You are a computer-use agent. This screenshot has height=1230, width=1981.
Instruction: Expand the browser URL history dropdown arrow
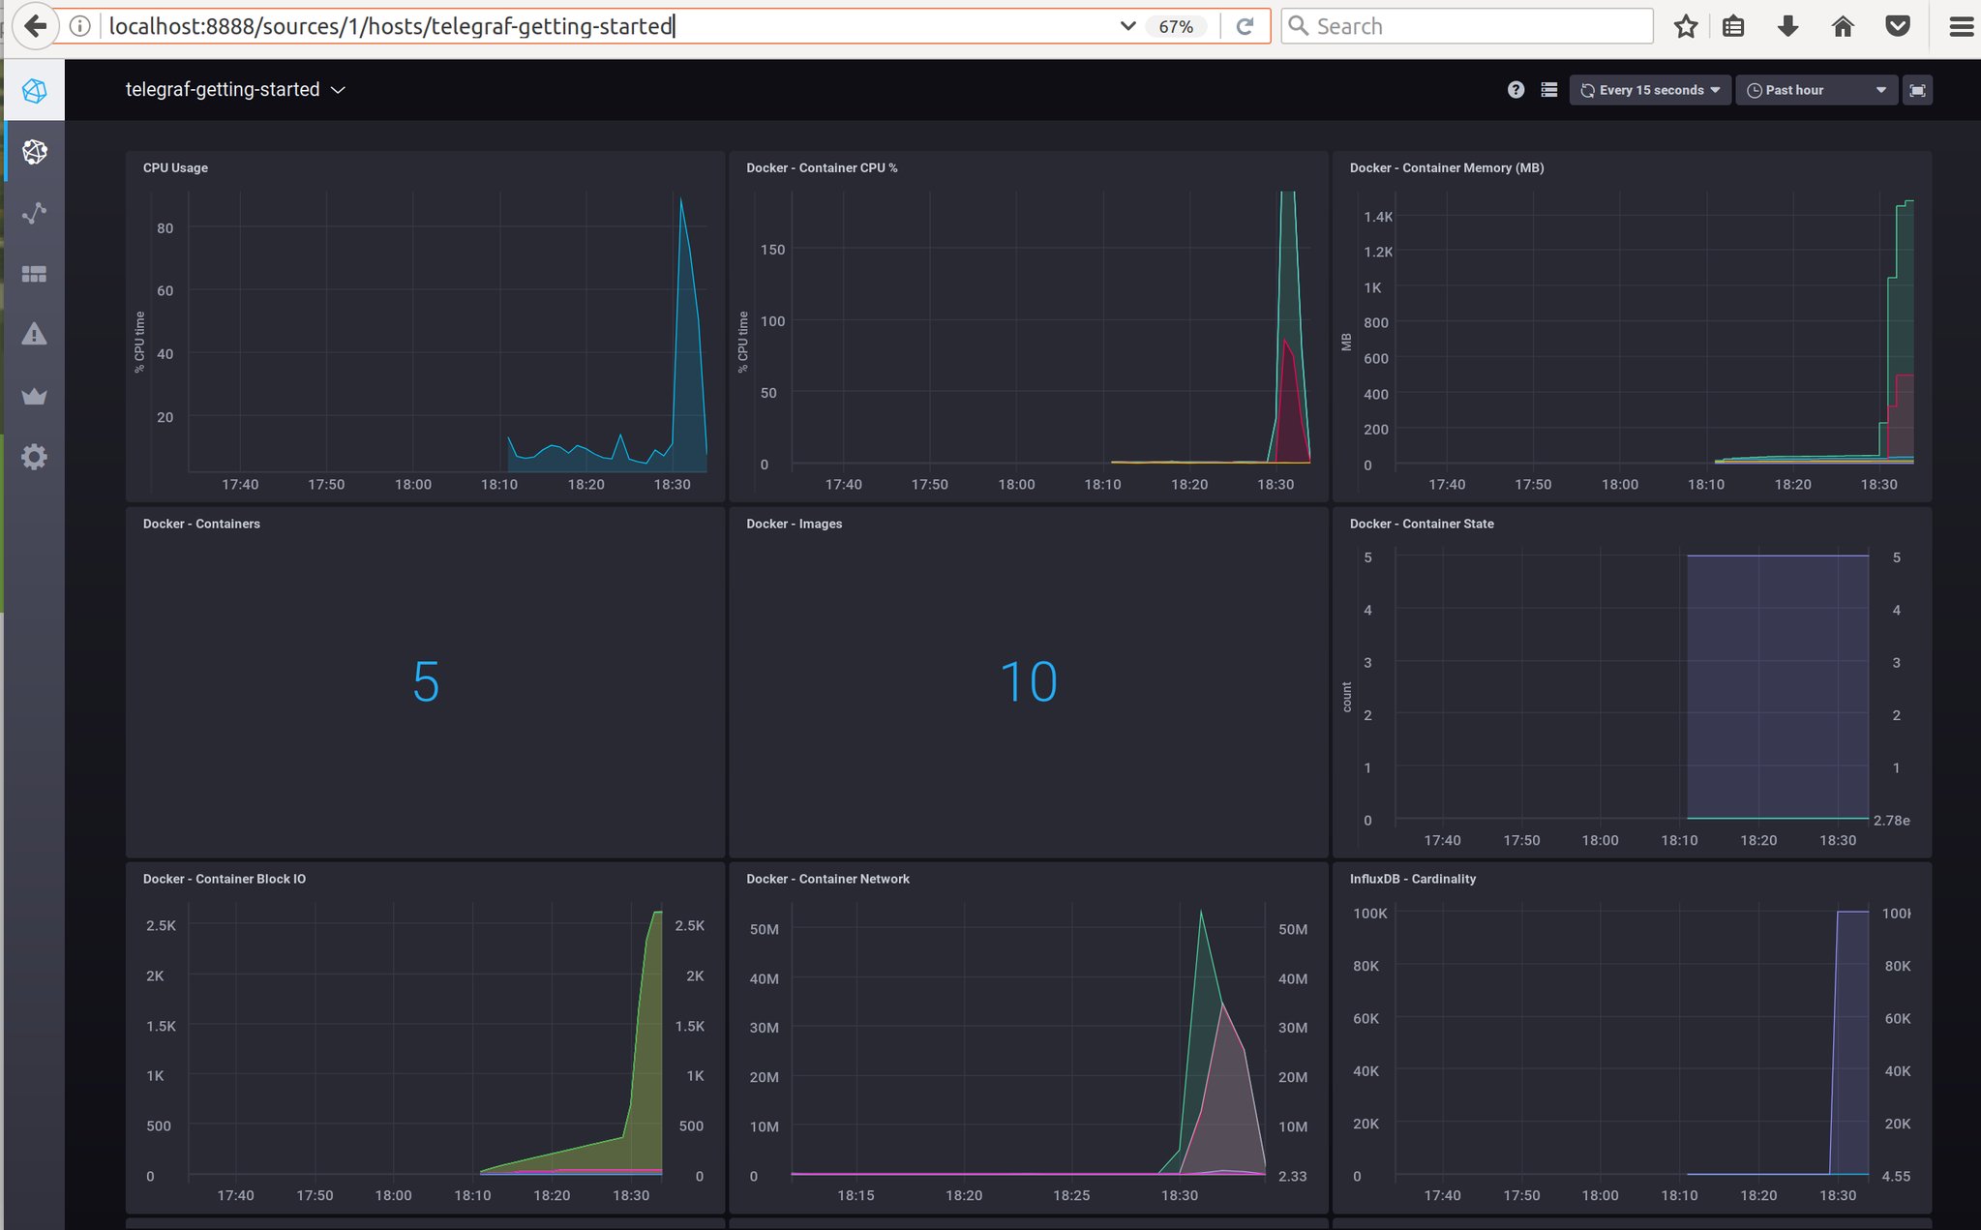pyautogui.click(x=1127, y=26)
